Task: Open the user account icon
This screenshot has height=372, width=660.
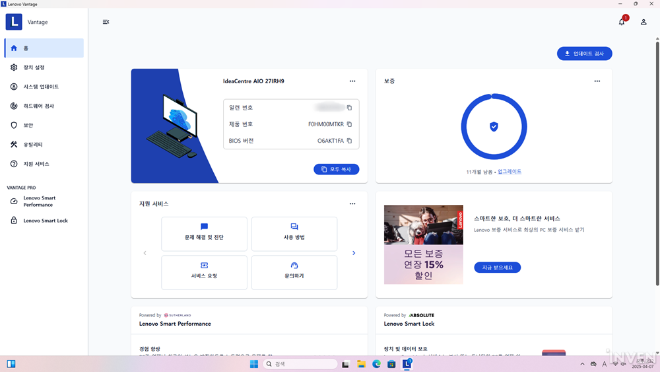Action: [x=643, y=22]
